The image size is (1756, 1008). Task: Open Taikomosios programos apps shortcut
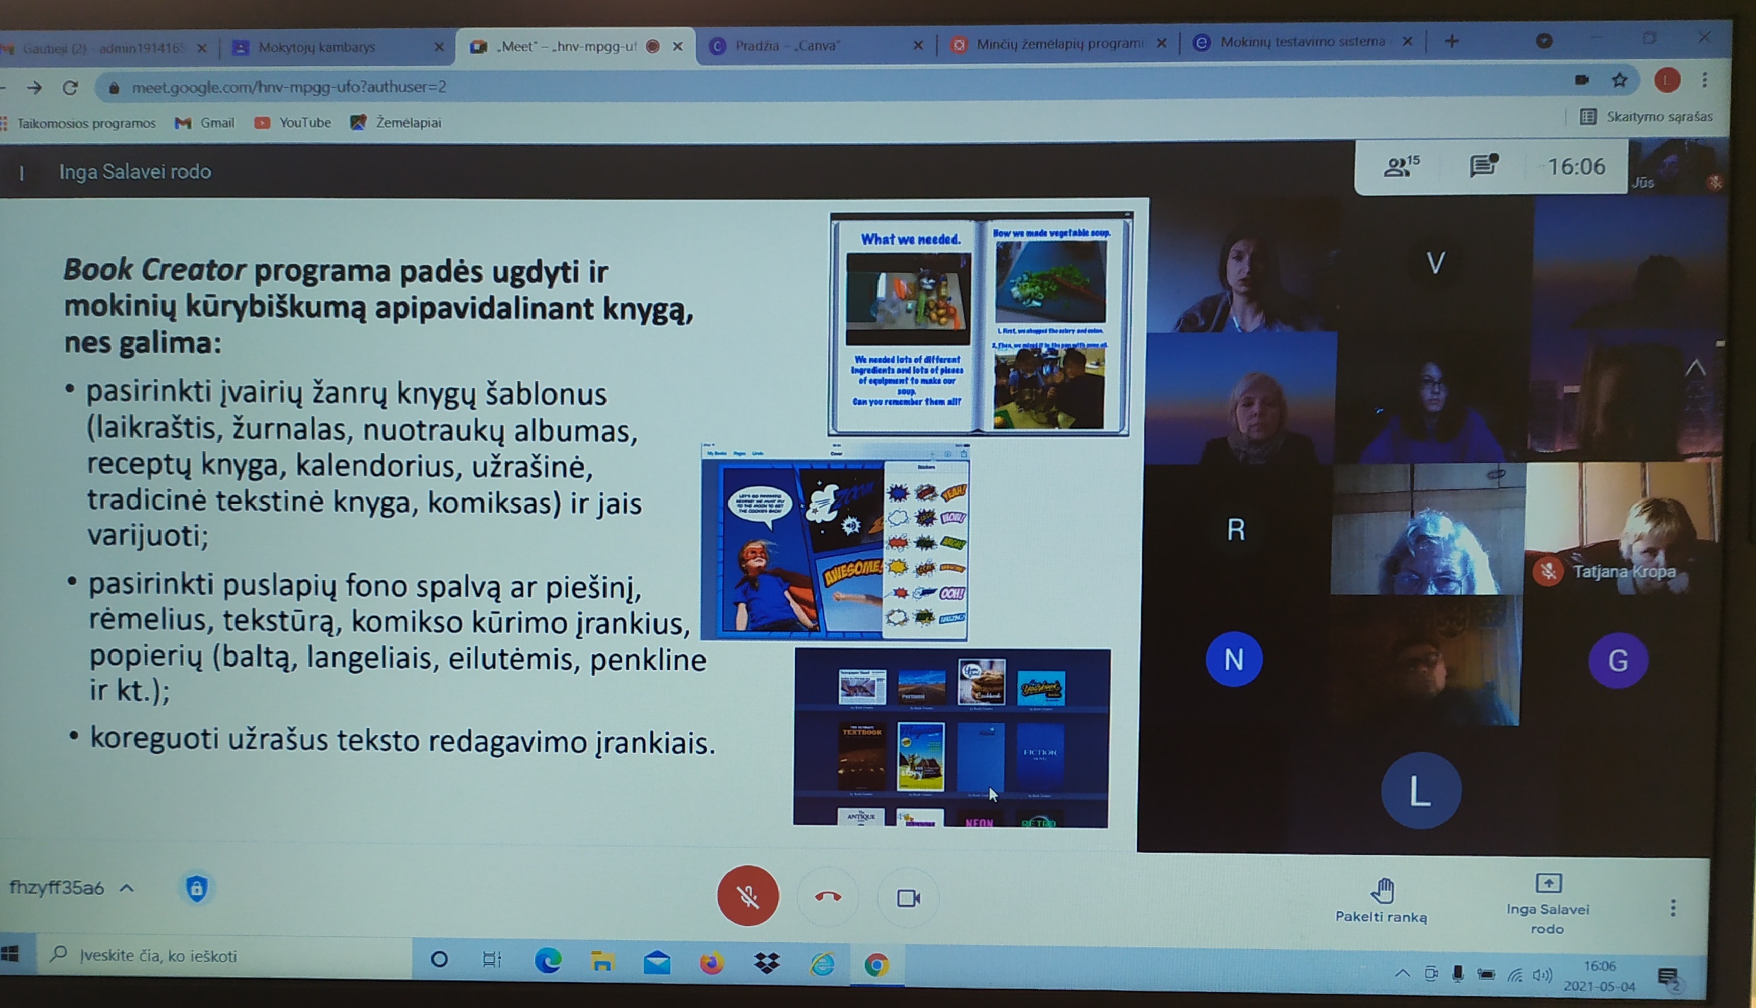(78, 123)
